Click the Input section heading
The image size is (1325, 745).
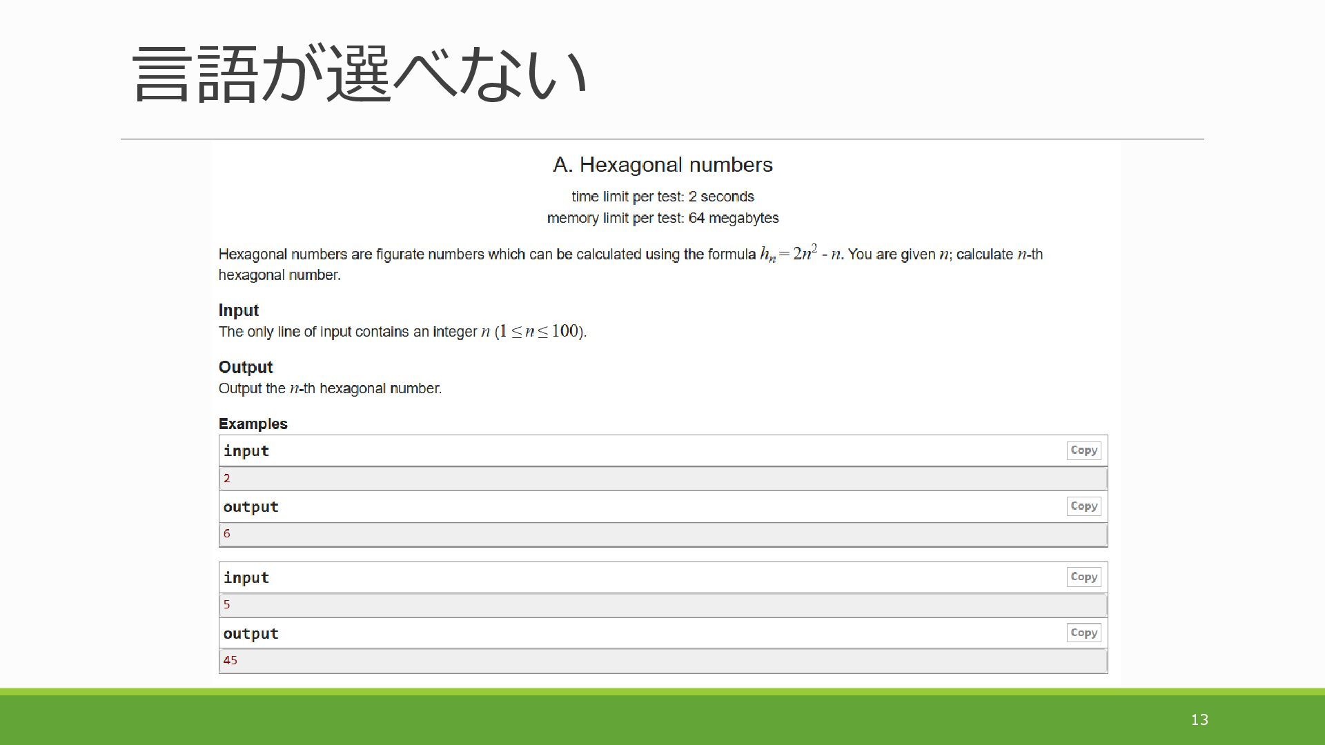tap(238, 310)
